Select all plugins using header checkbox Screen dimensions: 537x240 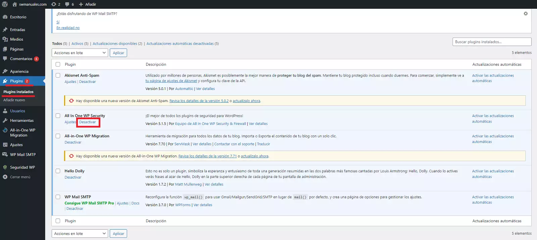click(58, 64)
